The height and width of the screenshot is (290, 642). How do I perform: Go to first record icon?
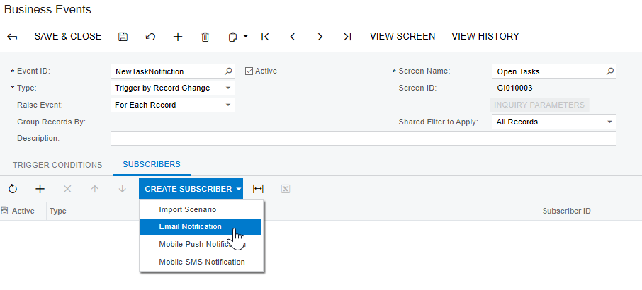265,37
